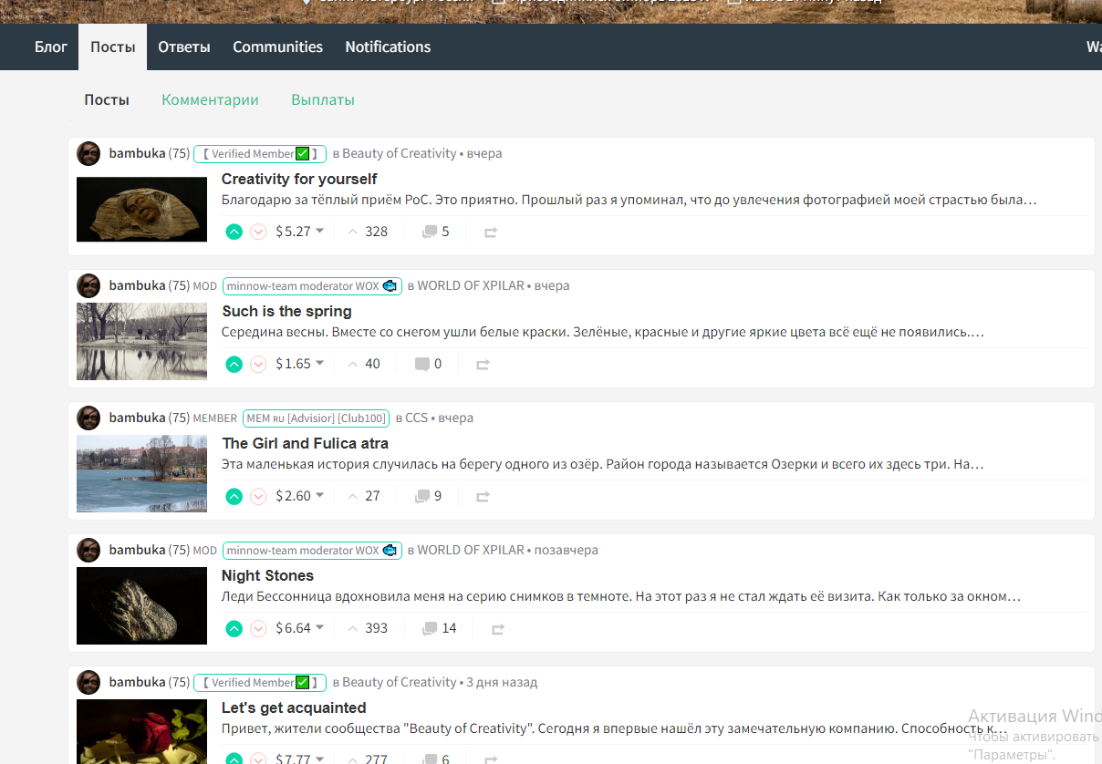
Task: Resteem the "Night Stones" post
Action: 498,629
